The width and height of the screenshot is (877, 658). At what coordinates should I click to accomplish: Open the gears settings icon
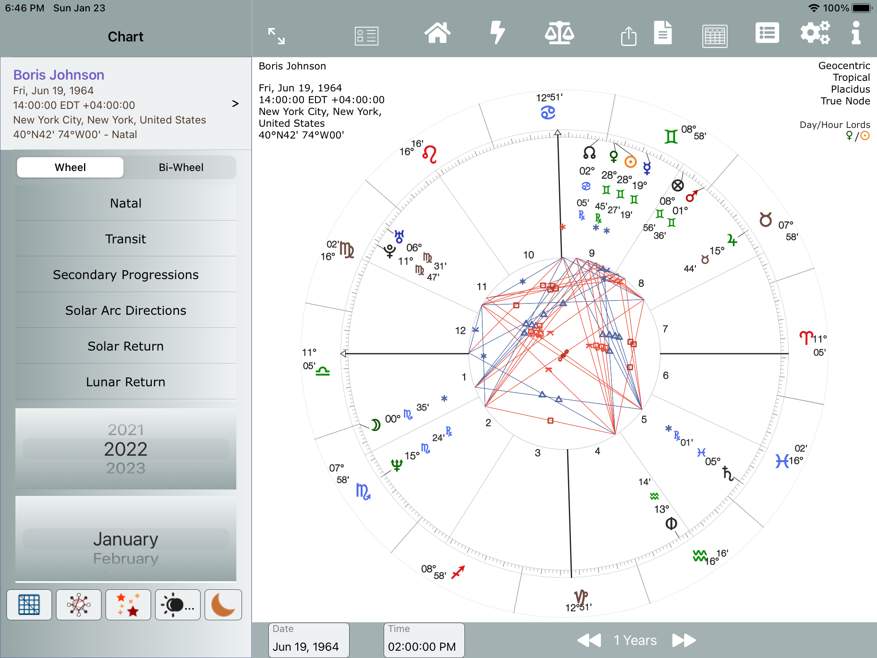pos(815,33)
